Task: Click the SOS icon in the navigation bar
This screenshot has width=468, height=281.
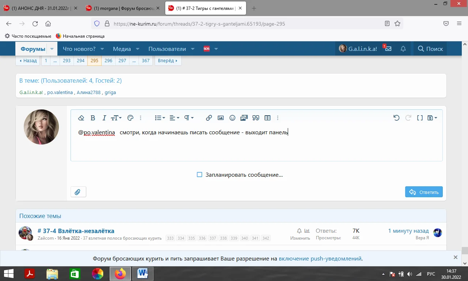Action: click(207, 49)
